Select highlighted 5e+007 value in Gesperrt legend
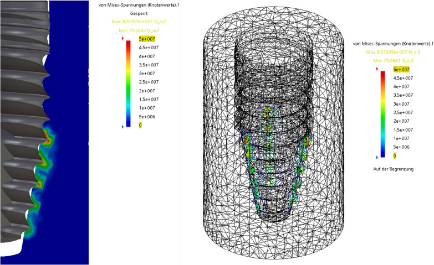This screenshot has width=434, height=265. tap(146, 39)
